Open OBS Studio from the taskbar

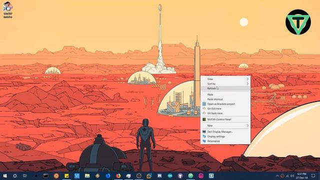pyautogui.click(x=139, y=175)
